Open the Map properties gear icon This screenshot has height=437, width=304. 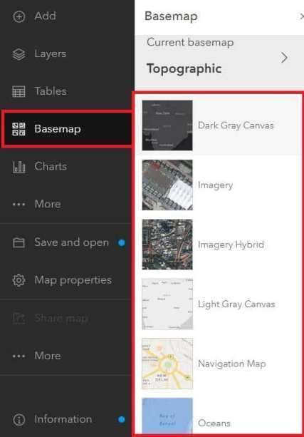click(19, 280)
